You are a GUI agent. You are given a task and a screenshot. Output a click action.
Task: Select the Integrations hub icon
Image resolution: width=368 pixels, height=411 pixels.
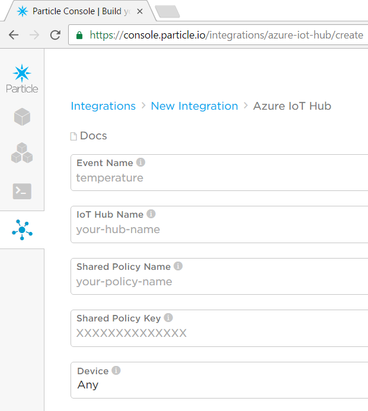pos(22,230)
